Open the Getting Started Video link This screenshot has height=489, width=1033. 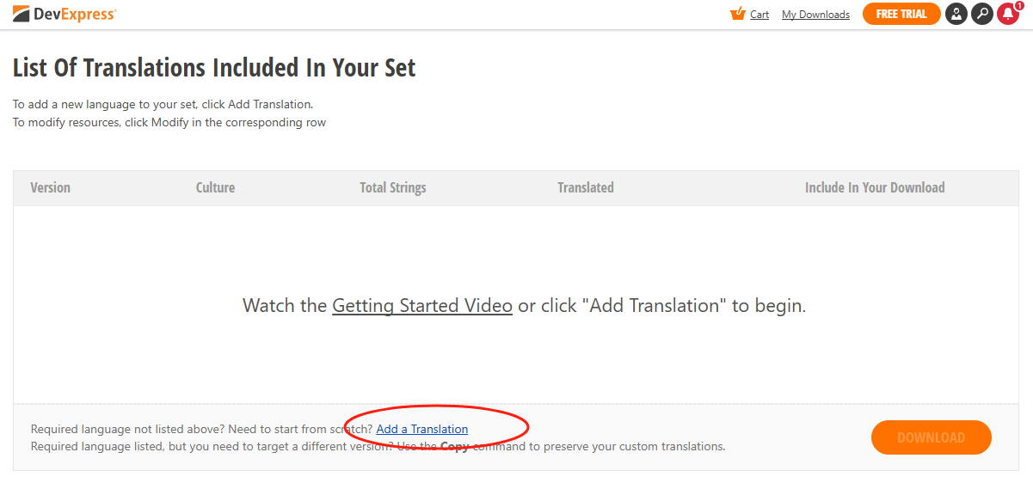pos(422,305)
